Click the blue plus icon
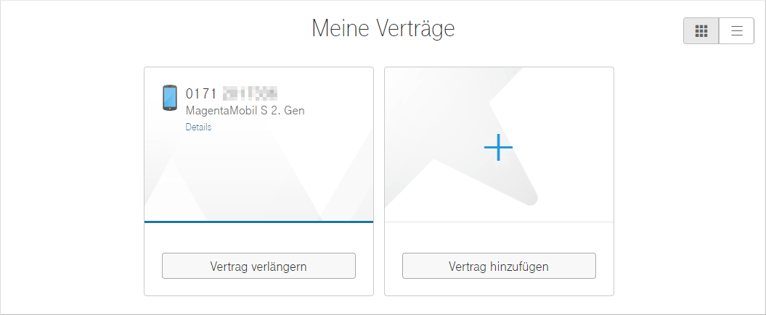766x315 pixels. 498,147
